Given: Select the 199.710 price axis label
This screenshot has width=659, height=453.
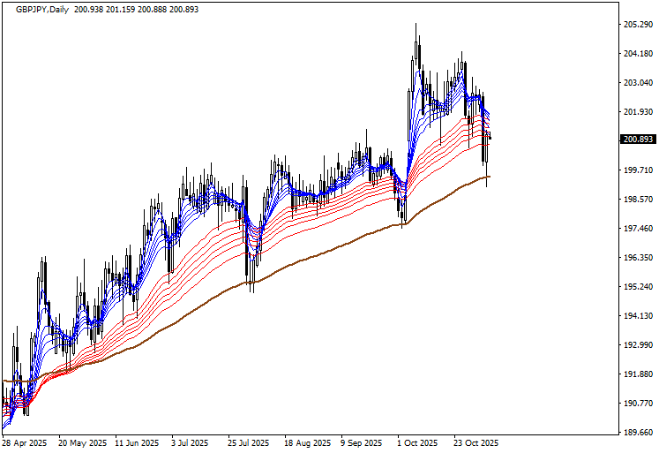Looking at the screenshot, I should pos(637,170).
